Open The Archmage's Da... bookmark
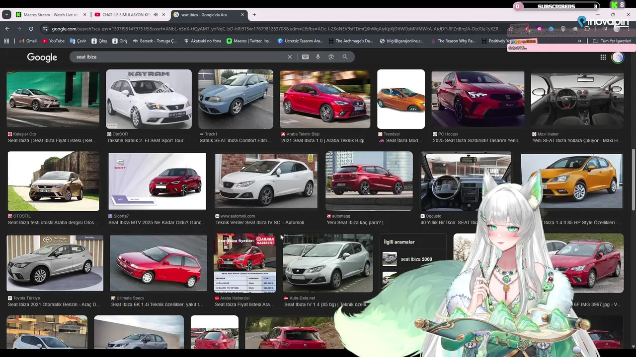Image resolution: width=636 pixels, height=357 pixels. (350, 41)
